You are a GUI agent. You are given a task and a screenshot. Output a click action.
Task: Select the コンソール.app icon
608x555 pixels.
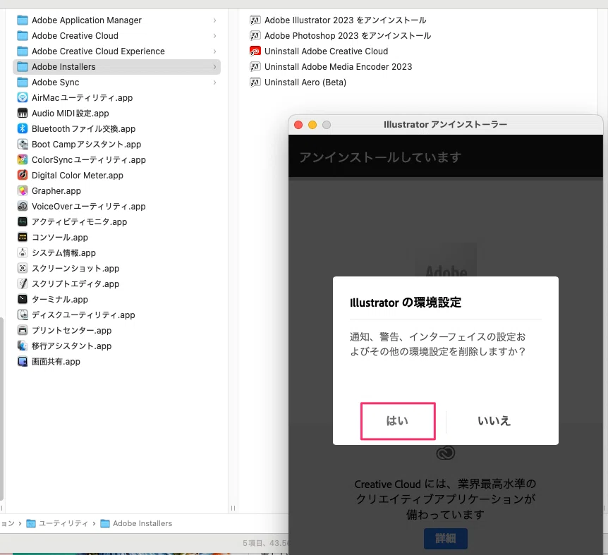click(23, 237)
